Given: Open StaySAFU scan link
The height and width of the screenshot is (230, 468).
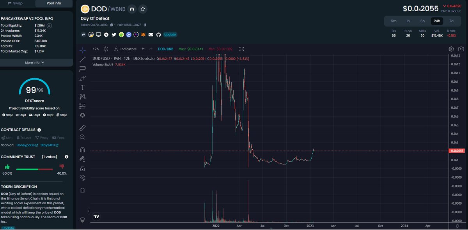Looking at the screenshot, I should (50, 145).
